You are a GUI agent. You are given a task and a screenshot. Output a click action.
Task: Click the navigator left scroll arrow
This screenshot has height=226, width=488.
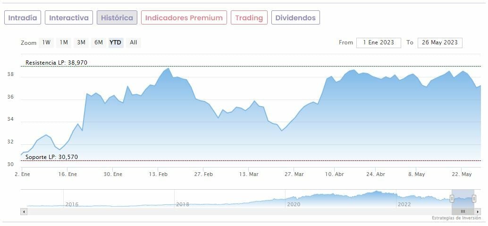pyautogui.click(x=23, y=212)
